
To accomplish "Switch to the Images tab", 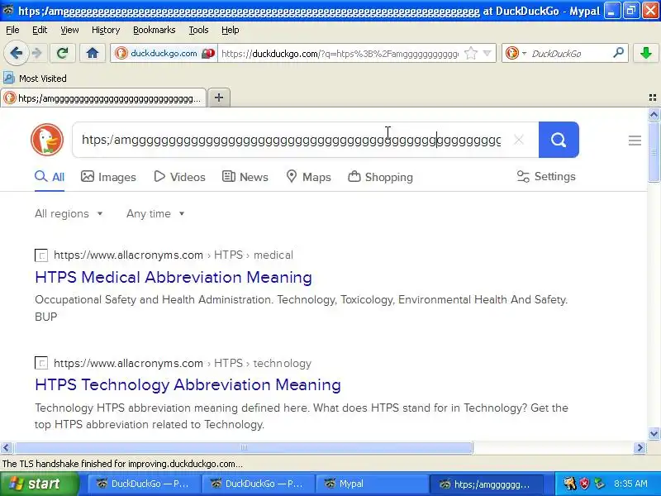I will pos(108,177).
